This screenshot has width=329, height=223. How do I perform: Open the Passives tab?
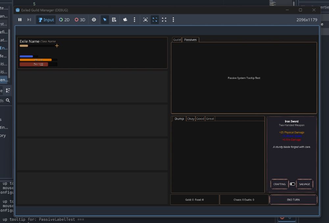(x=190, y=40)
